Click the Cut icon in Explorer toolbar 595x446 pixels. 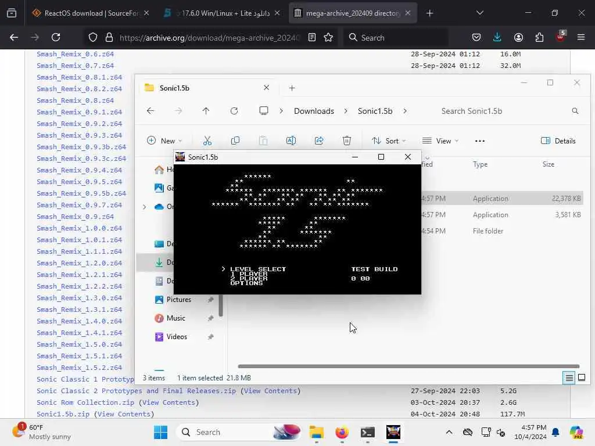click(x=207, y=141)
